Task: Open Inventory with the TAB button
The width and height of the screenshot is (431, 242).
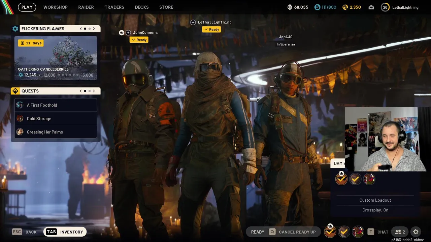Action: click(x=65, y=232)
